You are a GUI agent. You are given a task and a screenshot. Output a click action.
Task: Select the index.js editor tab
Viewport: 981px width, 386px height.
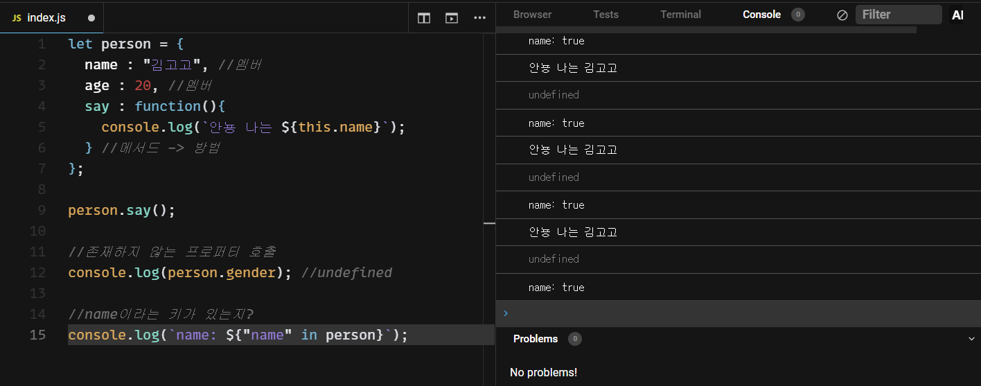[x=46, y=18]
